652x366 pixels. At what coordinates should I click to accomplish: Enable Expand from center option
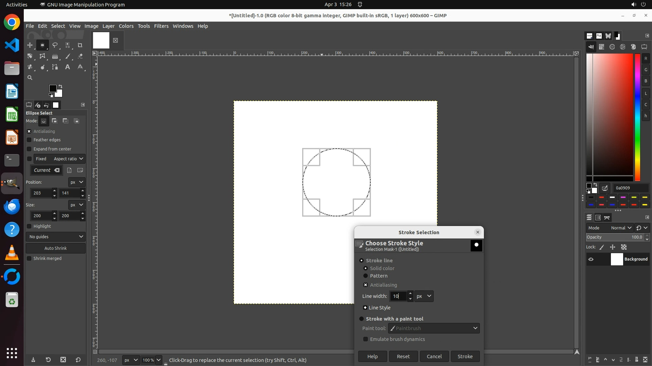coord(29,149)
